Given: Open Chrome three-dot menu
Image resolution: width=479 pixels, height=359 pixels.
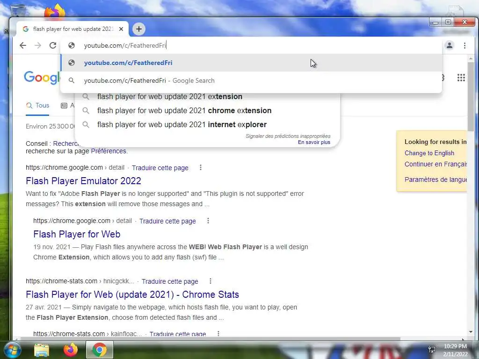Looking at the screenshot, I should click(x=464, y=45).
